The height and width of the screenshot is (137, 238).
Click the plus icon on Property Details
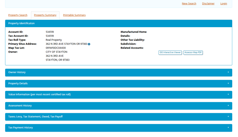click(x=228, y=83)
